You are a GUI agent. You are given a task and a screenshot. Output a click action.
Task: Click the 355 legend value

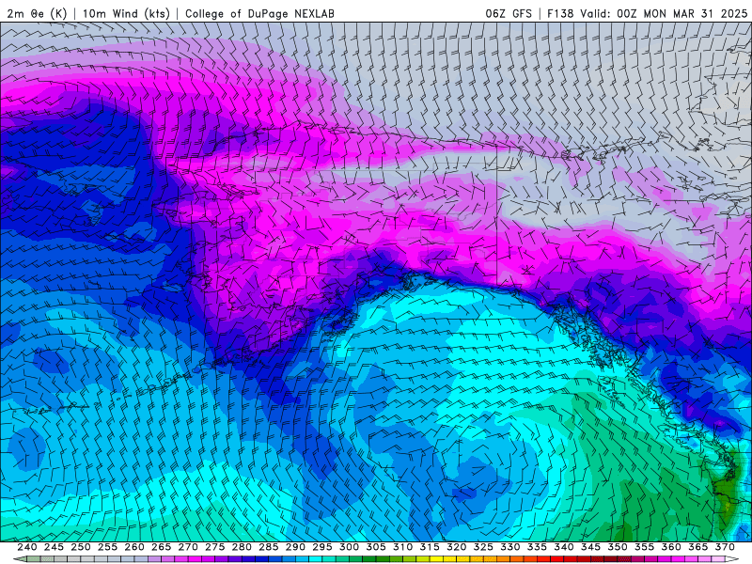tap(645, 547)
